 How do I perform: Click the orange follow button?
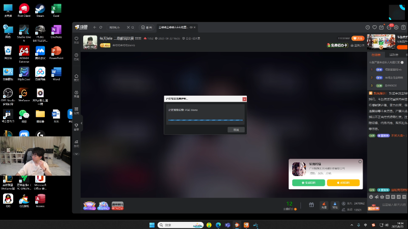[x=358, y=38]
